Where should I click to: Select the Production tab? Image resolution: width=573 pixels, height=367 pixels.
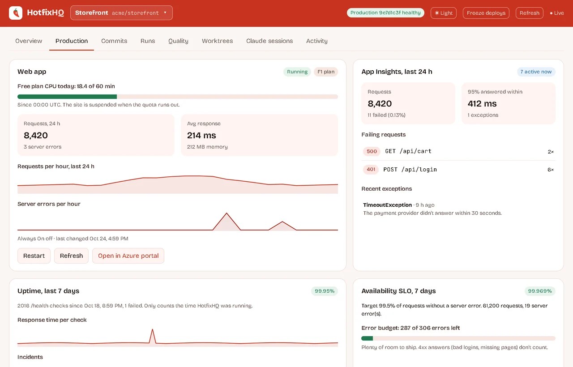(72, 41)
